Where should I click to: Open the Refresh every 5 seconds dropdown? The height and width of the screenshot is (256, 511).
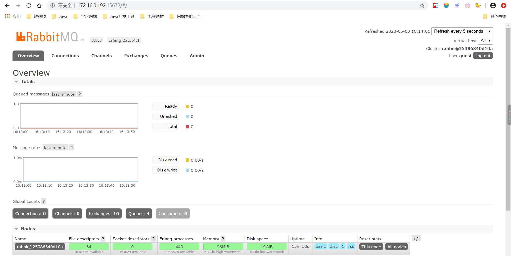pos(462,31)
